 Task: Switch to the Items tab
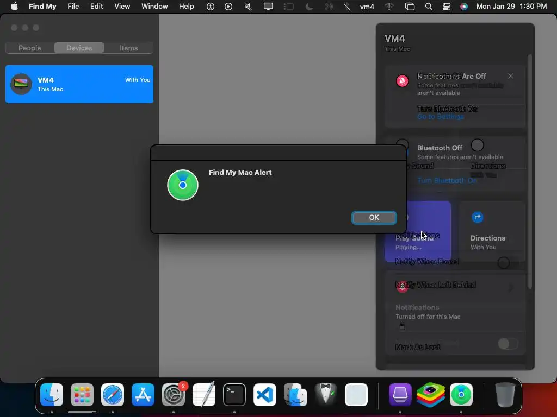click(x=128, y=48)
